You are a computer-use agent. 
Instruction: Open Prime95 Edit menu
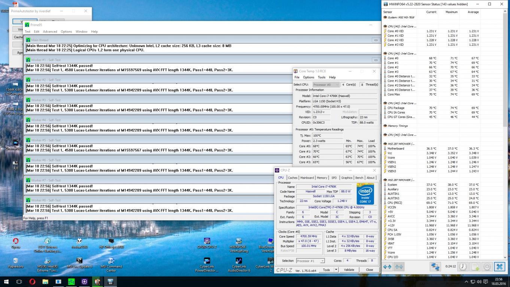click(36, 31)
